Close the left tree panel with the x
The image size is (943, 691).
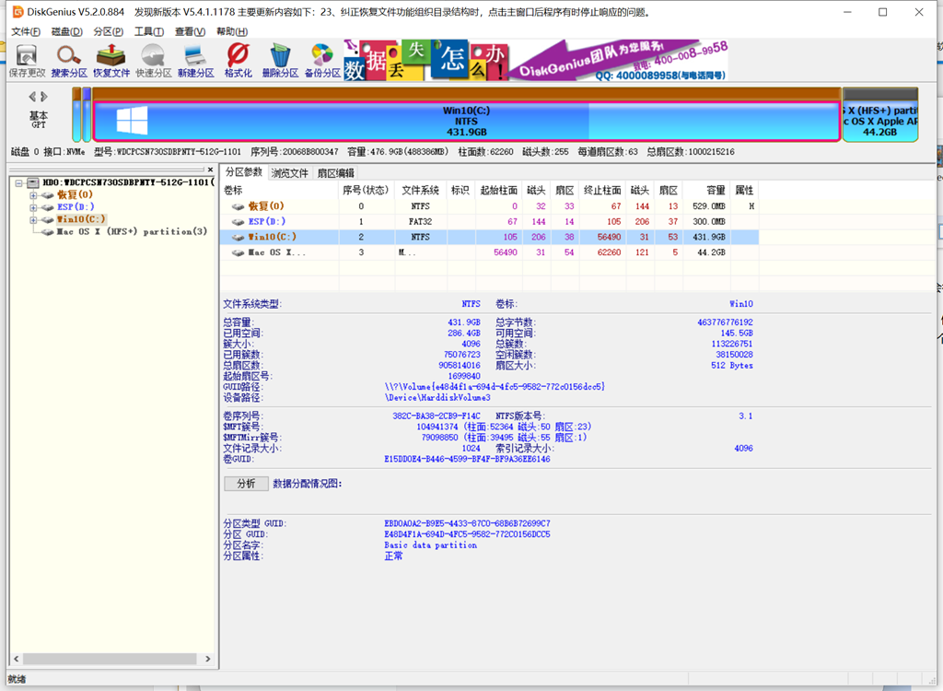click(210, 170)
